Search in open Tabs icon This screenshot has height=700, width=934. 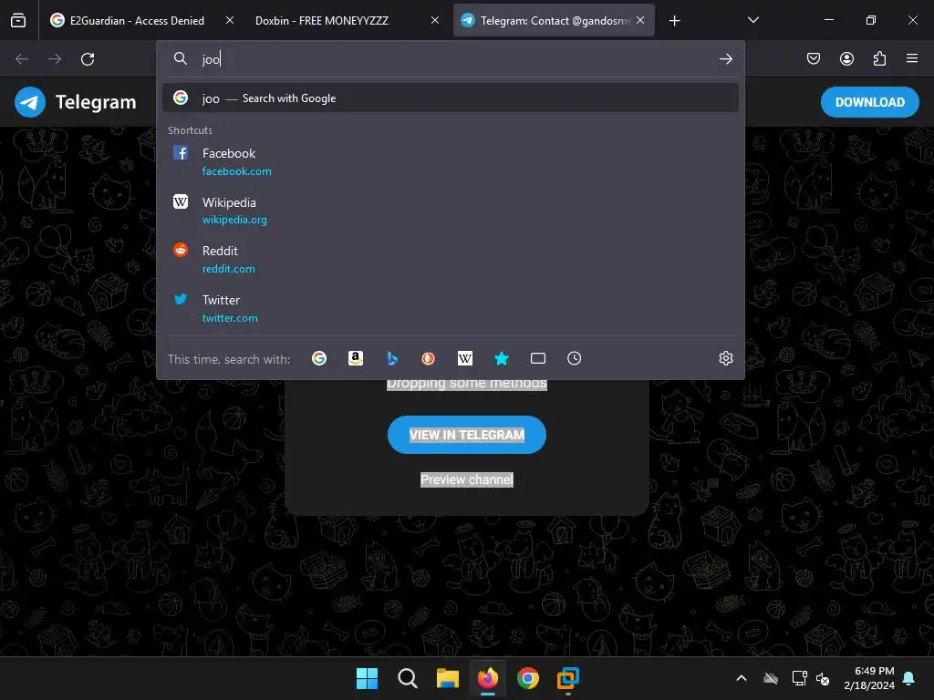(x=538, y=358)
